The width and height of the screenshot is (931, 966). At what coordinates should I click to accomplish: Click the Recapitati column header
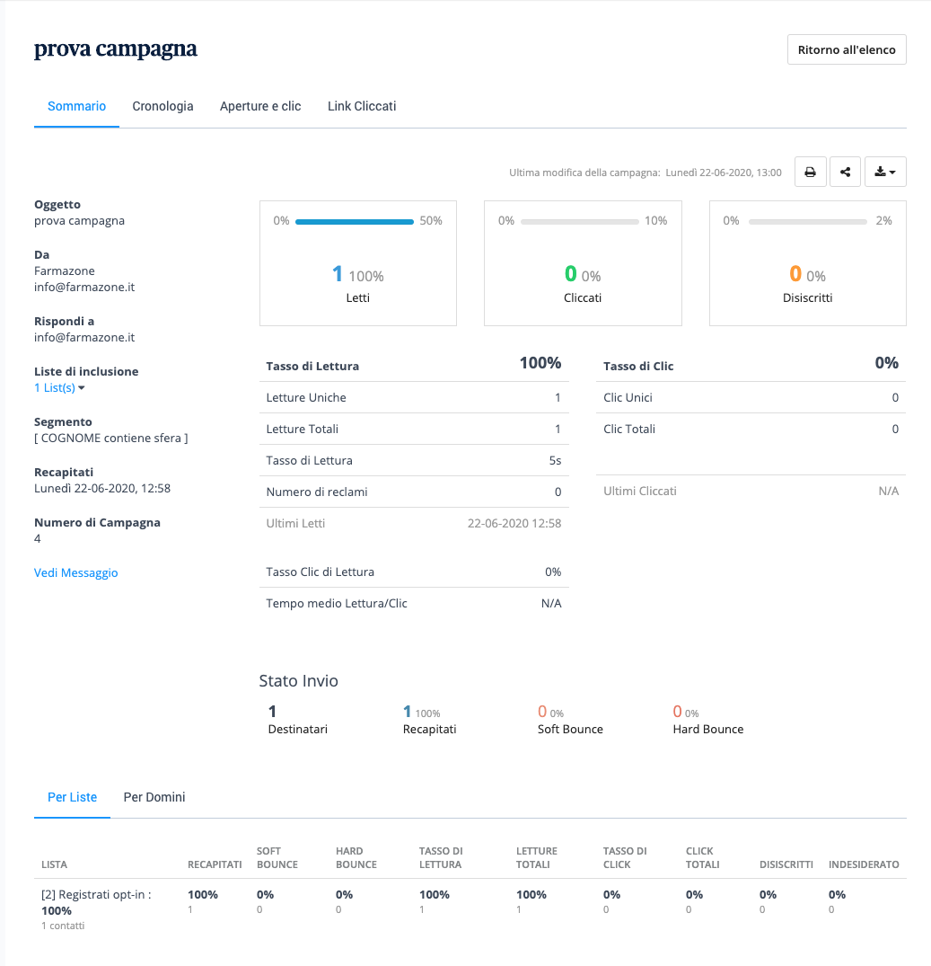click(x=215, y=864)
